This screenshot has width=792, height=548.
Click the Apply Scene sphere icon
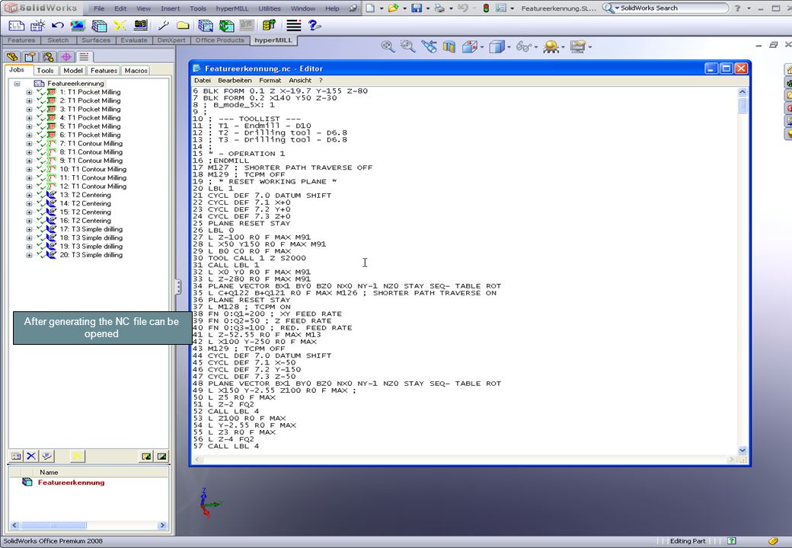pos(551,47)
